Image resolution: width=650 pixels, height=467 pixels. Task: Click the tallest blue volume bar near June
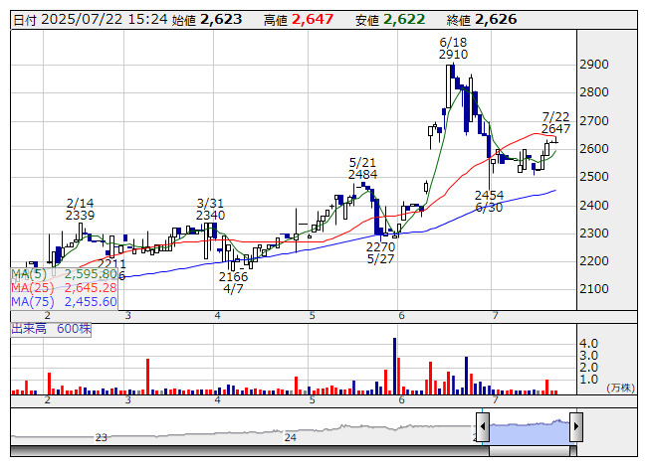(394, 366)
